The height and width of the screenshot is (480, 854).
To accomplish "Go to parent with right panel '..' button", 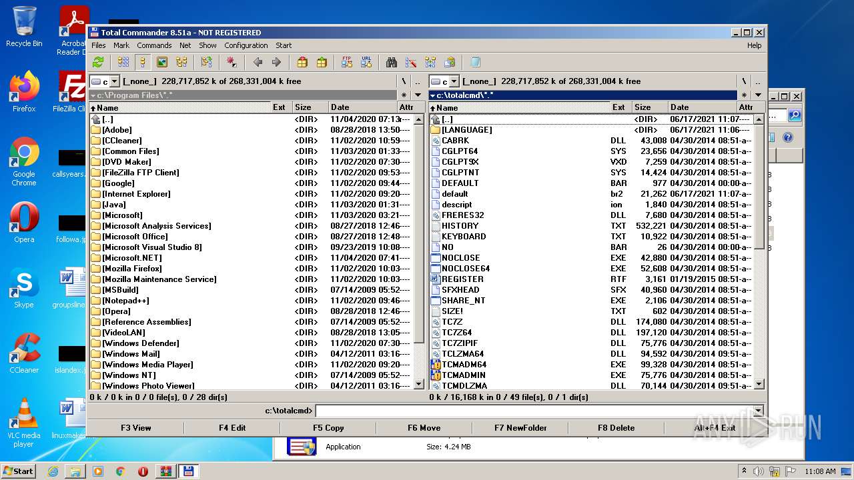I will coord(757,81).
